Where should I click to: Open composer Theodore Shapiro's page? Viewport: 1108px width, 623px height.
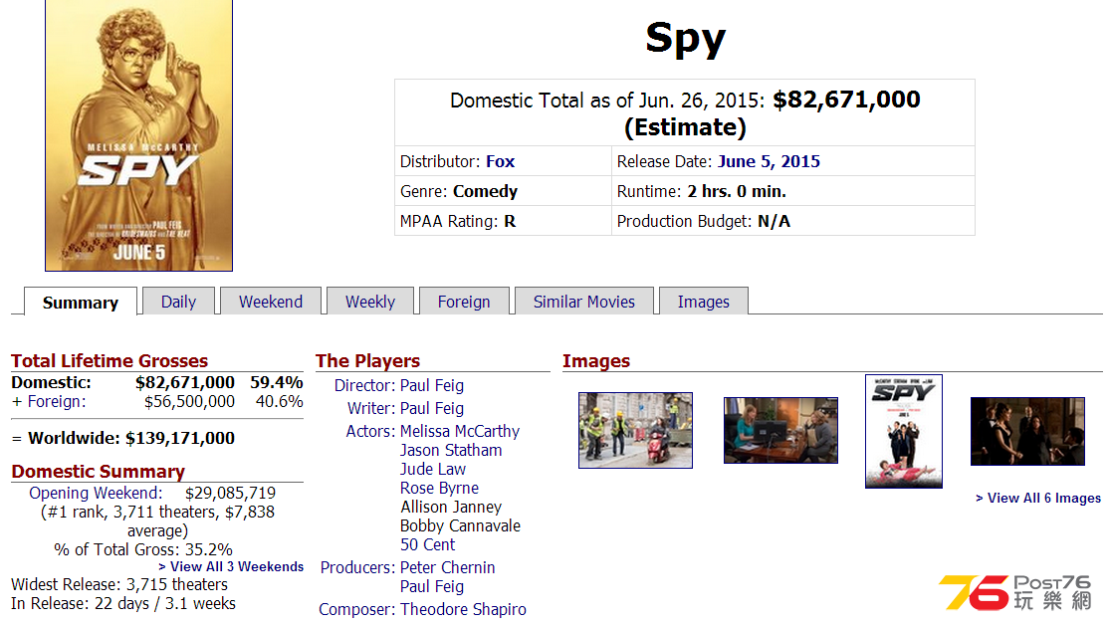pos(463,609)
